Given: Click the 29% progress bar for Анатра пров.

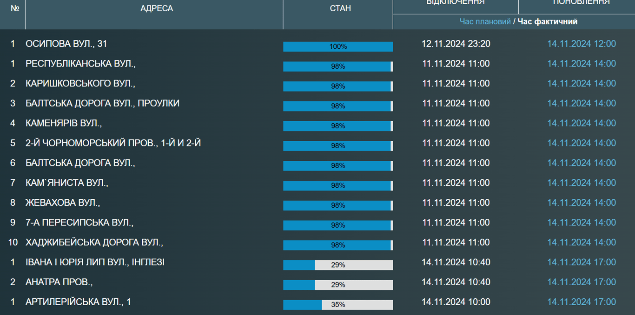Looking at the screenshot, I should pyautogui.click(x=338, y=285).
